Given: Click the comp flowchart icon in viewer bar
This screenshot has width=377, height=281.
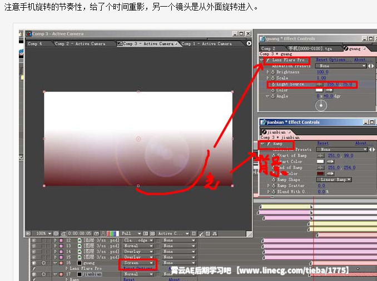Looking at the screenshot, I should [215, 233].
